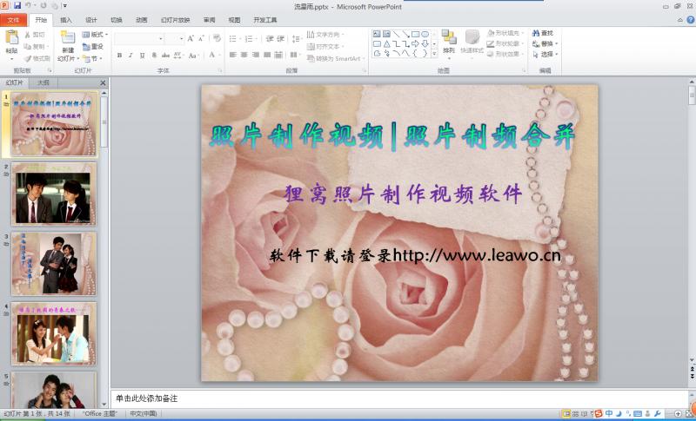696x421 pixels.
Task: Click Convert to SmartArt button
Action: click(x=336, y=58)
